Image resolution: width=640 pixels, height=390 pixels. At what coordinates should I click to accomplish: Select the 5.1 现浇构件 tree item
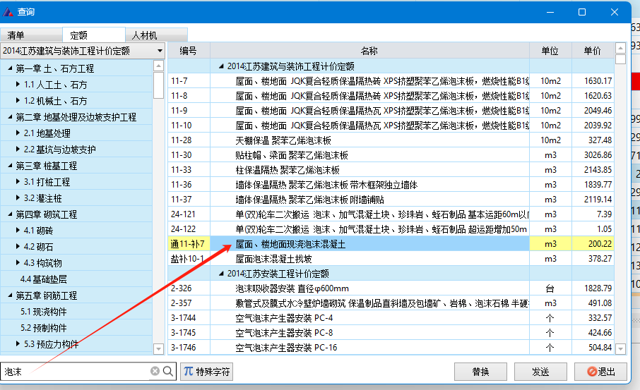43,311
